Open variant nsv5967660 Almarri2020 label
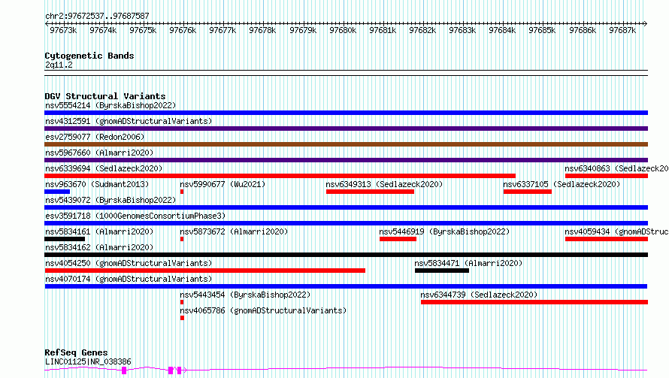The height and width of the screenshot is (378, 669). (x=99, y=153)
